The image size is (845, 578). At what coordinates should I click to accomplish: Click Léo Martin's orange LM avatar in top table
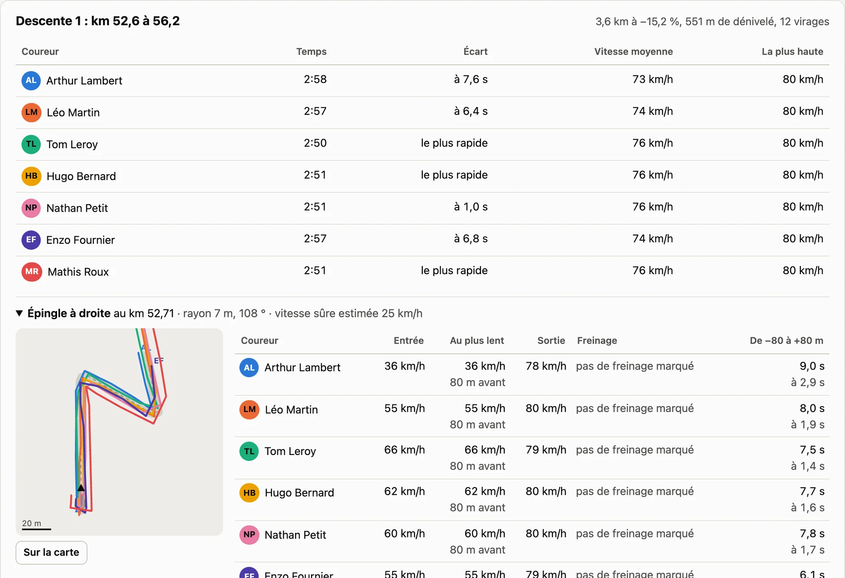pyautogui.click(x=31, y=112)
